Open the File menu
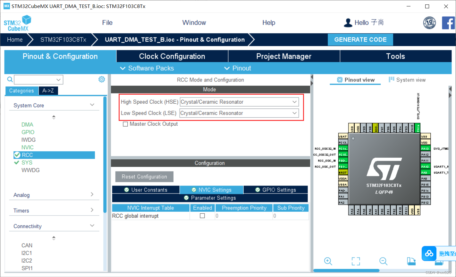The width and height of the screenshot is (456, 277). click(107, 23)
